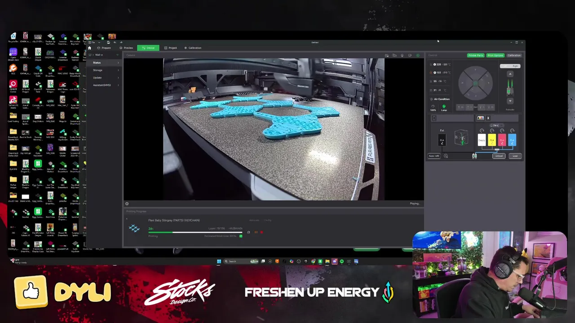Expand the Storage sidebar item
The width and height of the screenshot is (575, 323).
(118, 70)
